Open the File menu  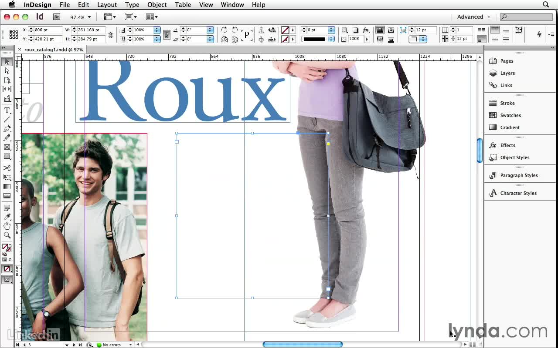(65, 5)
